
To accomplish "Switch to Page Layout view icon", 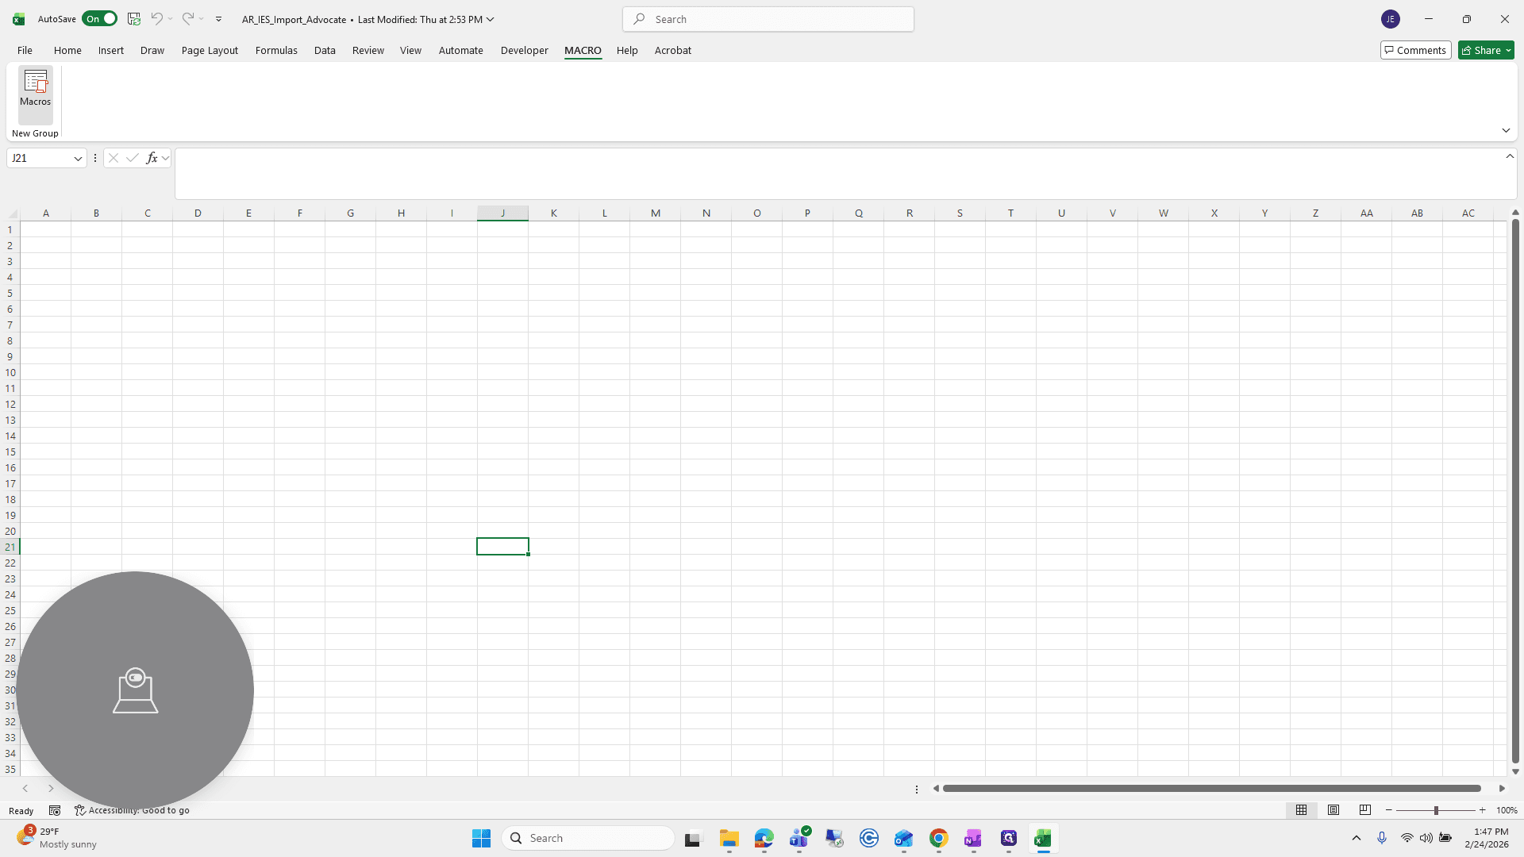I will tap(1333, 810).
